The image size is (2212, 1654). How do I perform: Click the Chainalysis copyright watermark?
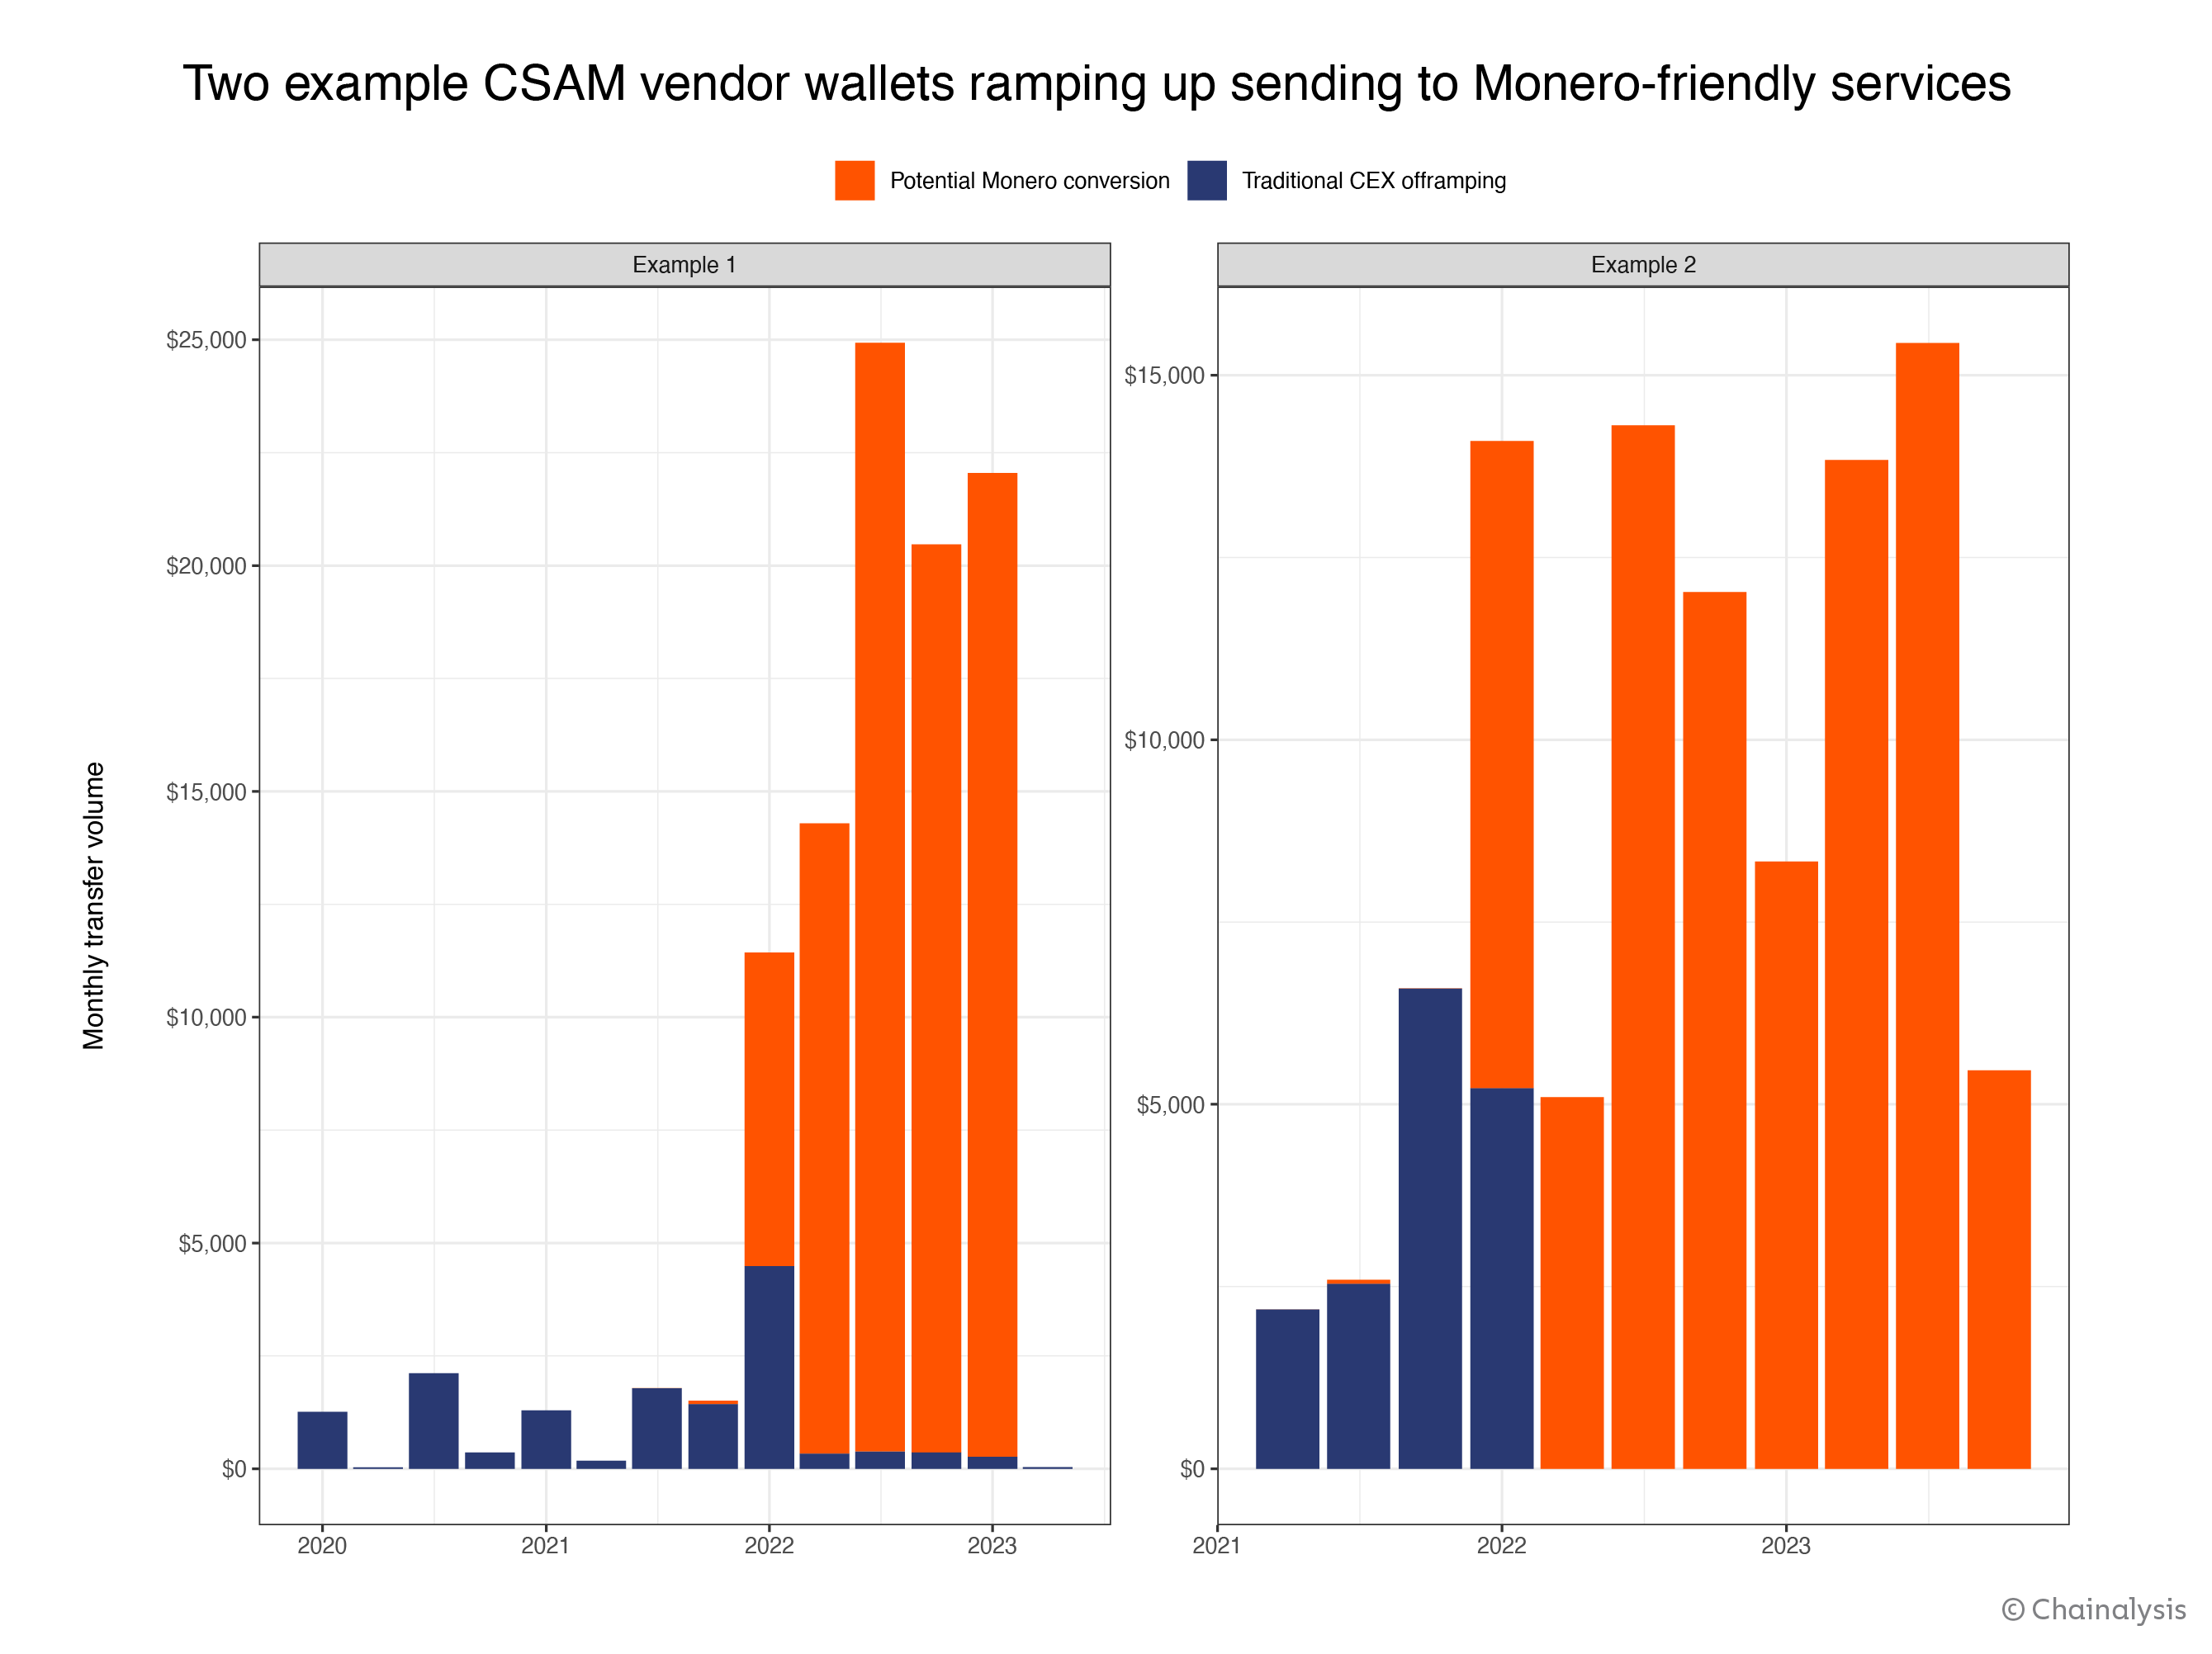tap(2093, 1609)
